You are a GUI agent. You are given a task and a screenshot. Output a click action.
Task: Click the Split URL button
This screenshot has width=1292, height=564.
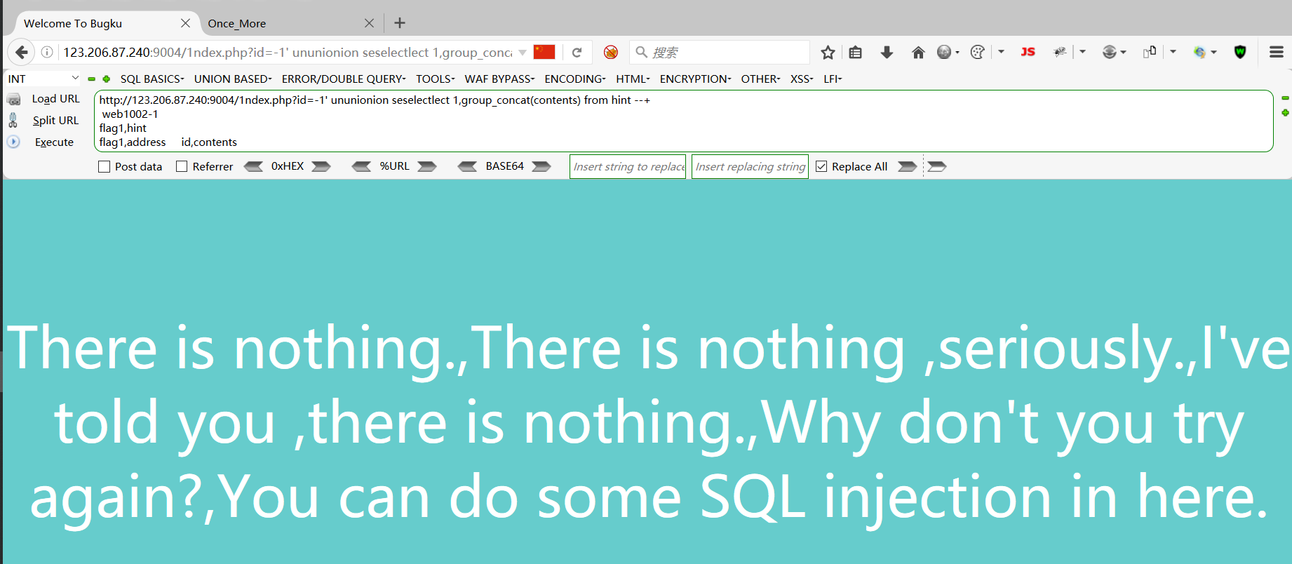55,121
